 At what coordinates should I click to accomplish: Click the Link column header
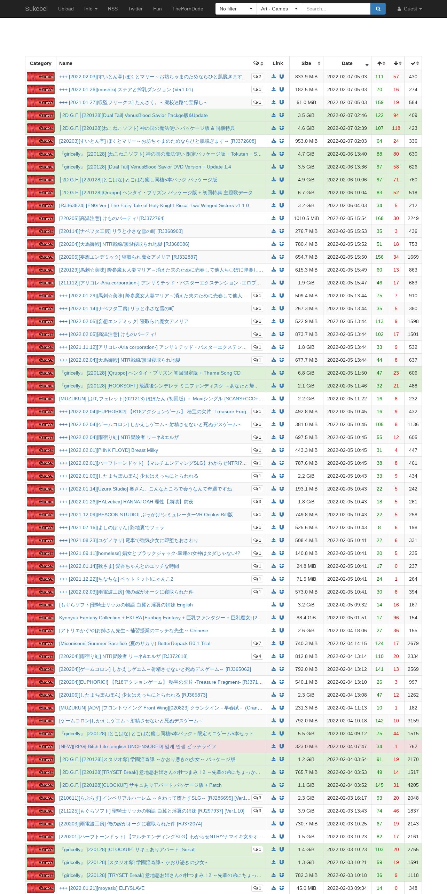[278, 63]
